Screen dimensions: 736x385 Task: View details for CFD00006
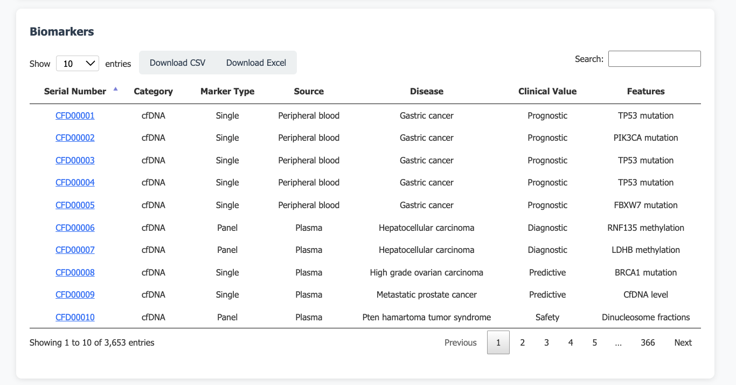point(75,228)
